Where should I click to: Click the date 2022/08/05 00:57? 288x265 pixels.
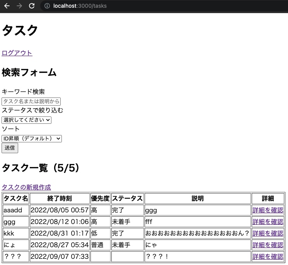[60, 210]
